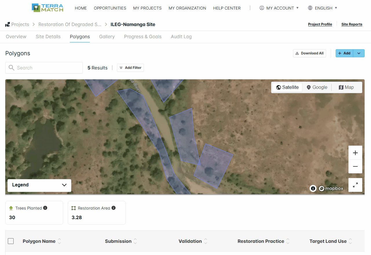
Task: Open Restoration Of Degraded S... breadcrumb
Action: (x=70, y=24)
